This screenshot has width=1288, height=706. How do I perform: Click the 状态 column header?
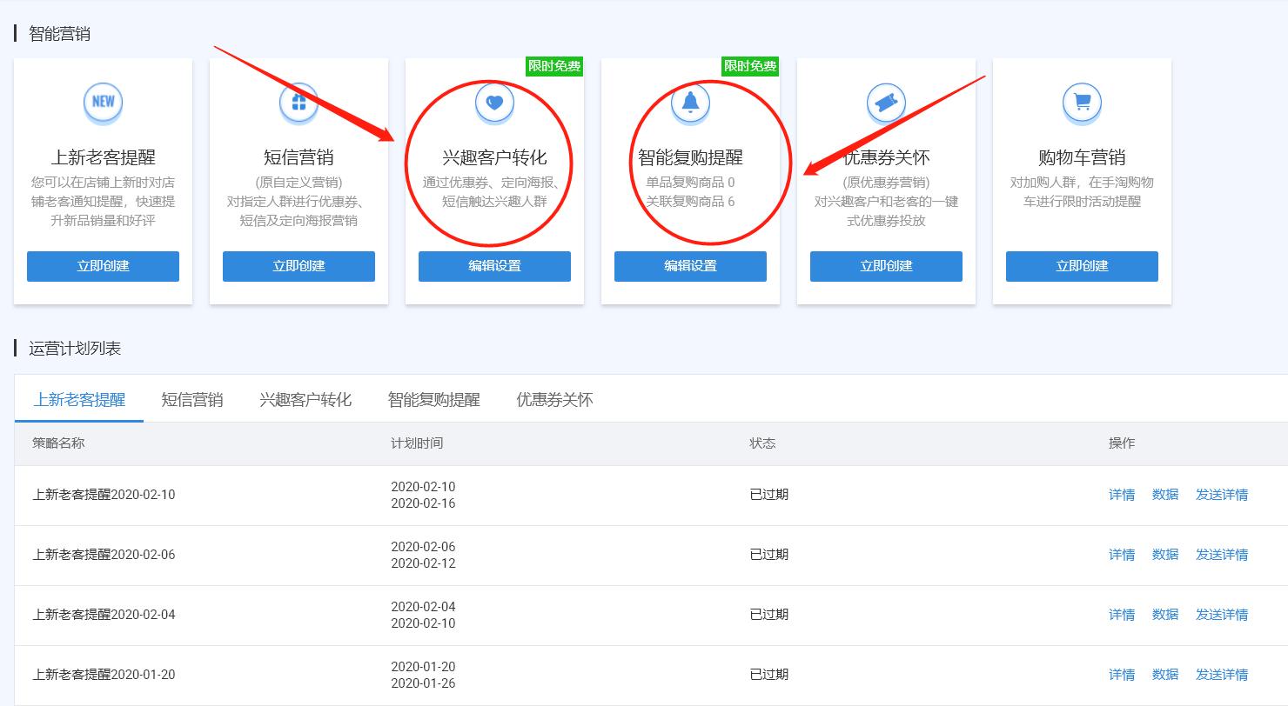coord(762,443)
